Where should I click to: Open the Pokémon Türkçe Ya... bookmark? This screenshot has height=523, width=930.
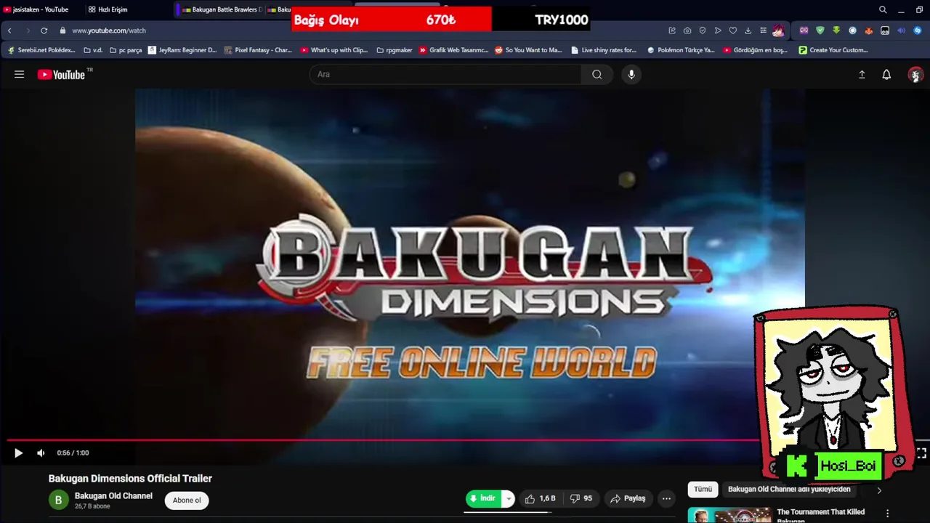pyautogui.click(x=681, y=50)
